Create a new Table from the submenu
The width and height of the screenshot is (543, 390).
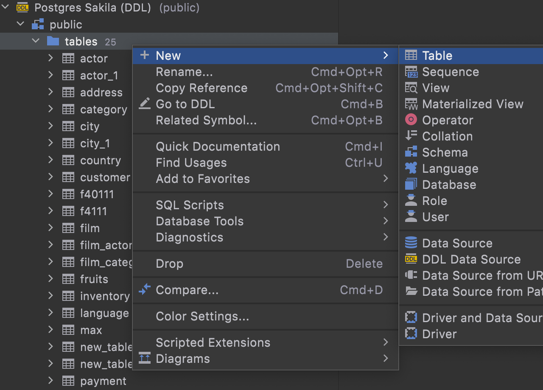pos(437,56)
